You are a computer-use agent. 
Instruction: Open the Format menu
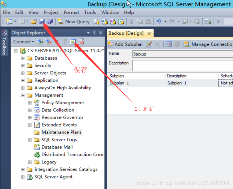click(71, 12)
